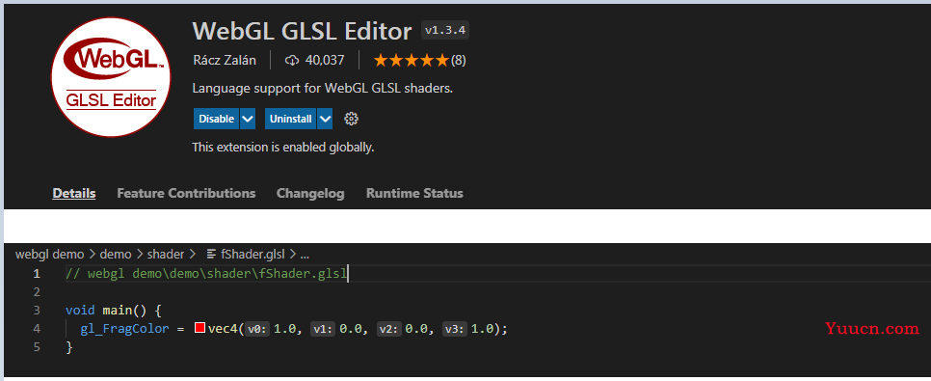Click the fShader.glsl file icon in breadcrumb
The image size is (931, 381).
click(211, 255)
